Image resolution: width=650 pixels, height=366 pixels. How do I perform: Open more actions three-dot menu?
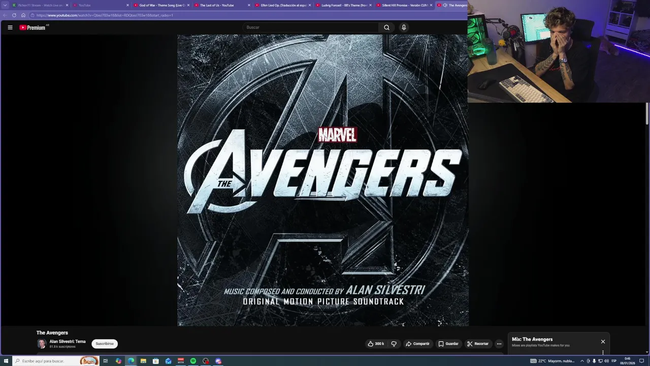point(499,344)
